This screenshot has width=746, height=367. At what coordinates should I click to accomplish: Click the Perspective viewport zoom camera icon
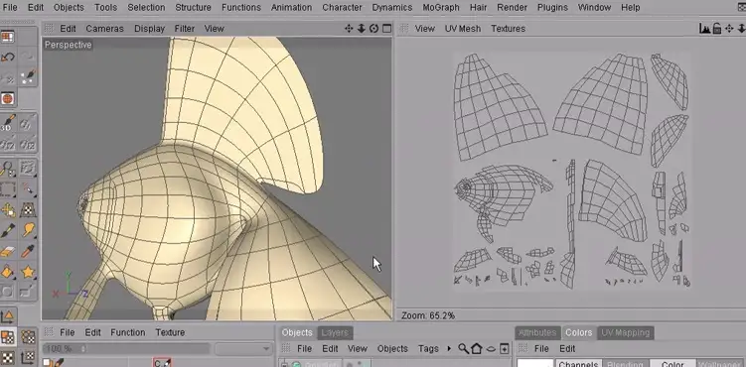point(362,29)
